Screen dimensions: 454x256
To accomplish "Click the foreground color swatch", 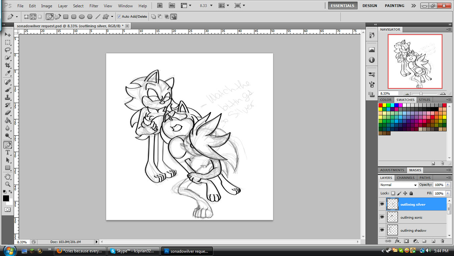I will [x=6, y=198].
